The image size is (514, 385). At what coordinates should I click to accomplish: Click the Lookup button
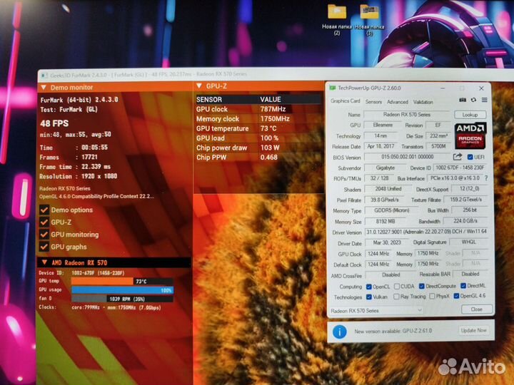[470, 115]
